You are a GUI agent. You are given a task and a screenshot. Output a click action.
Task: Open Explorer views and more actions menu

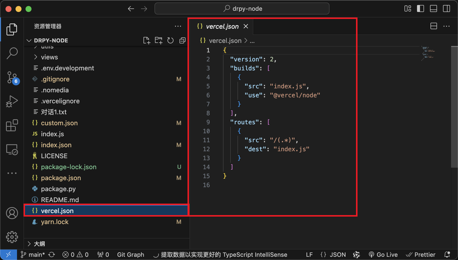point(178,26)
